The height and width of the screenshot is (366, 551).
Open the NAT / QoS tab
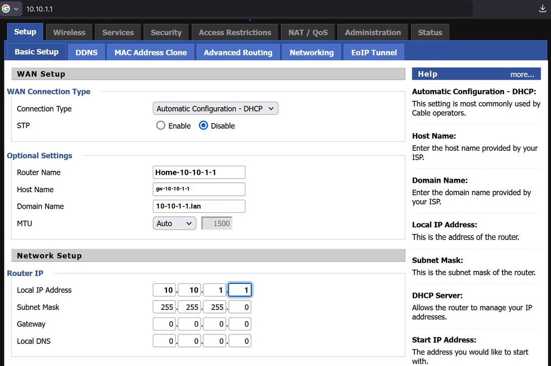click(308, 33)
